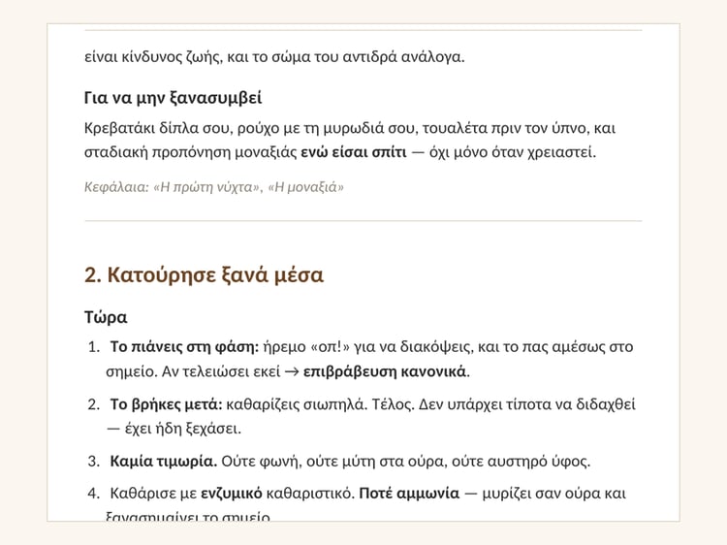
Task: Open the chapter reference «Η πρώτη νύχτα»
Action: click(205, 187)
